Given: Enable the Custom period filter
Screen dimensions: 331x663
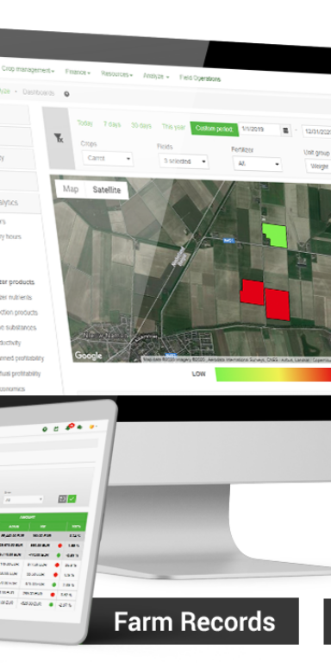Looking at the screenshot, I should tap(215, 129).
